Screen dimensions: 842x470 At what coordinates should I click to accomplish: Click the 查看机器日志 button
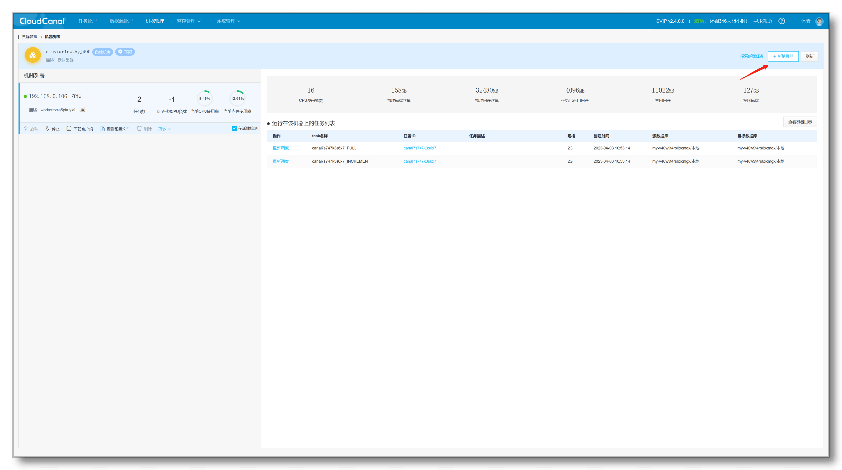[x=800, y=122]
